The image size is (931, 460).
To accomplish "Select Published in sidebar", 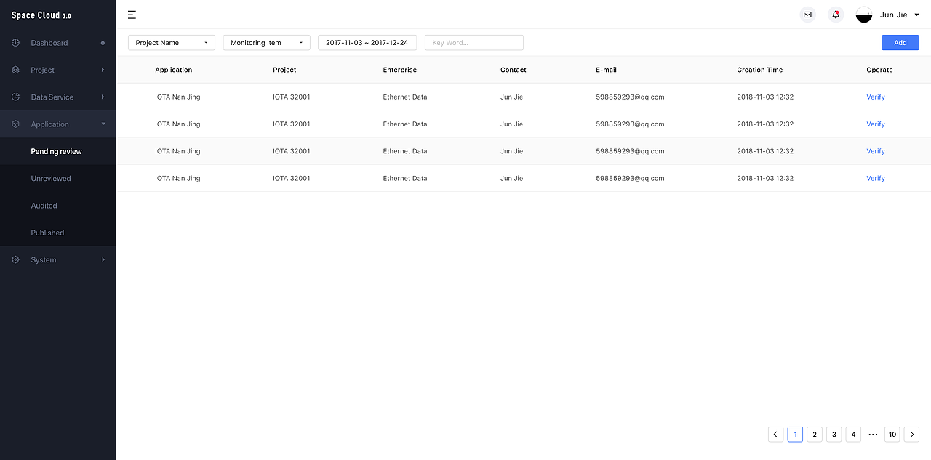I will 58,233.
